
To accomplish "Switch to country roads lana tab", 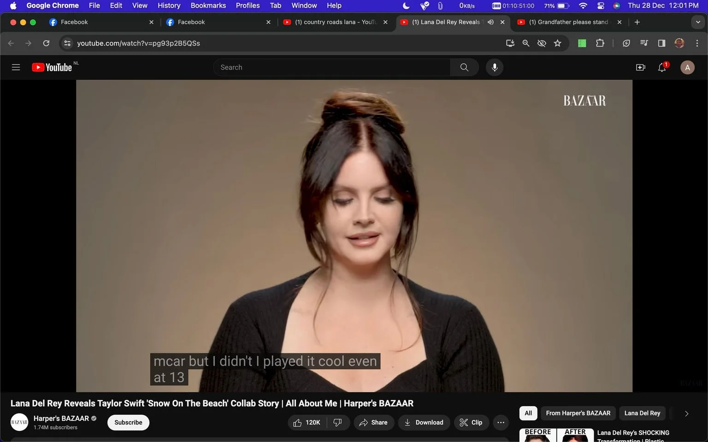I will coord(336,22).
